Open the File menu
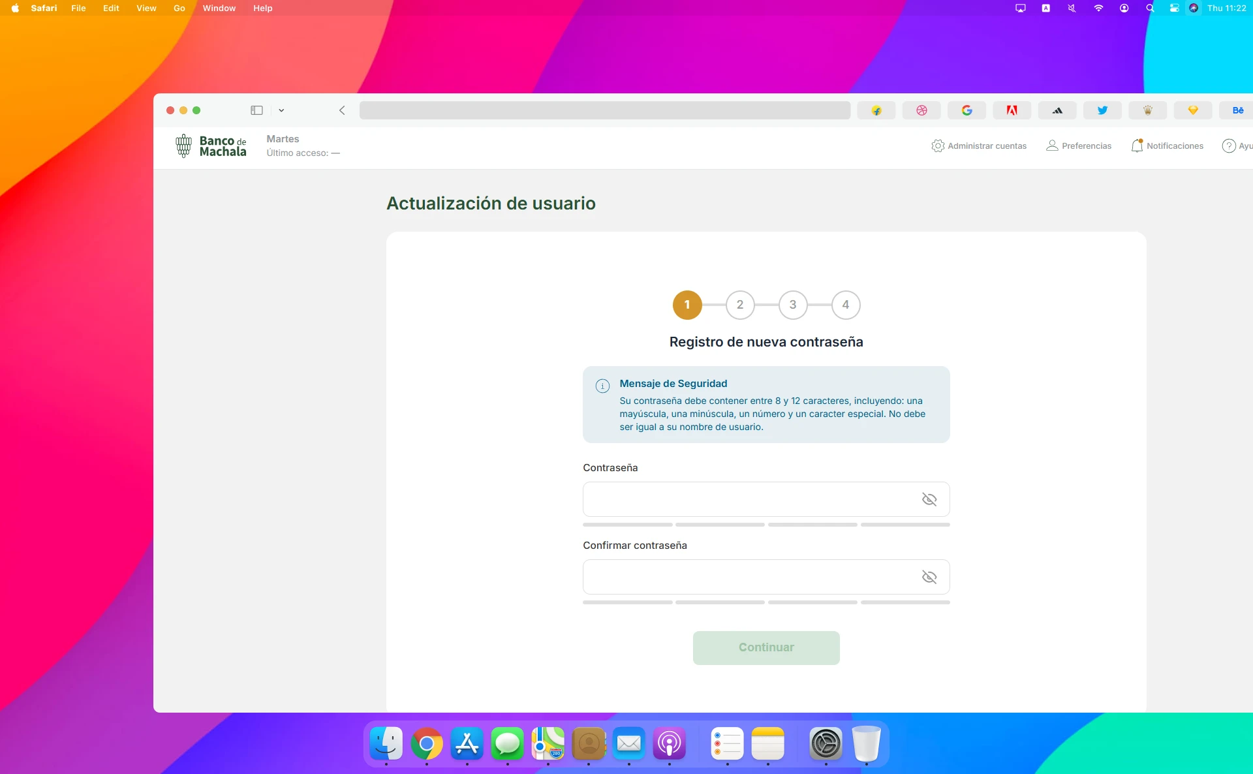This screenshot has height=774, width=1253. pyautogui.click(x=78, y=8)
